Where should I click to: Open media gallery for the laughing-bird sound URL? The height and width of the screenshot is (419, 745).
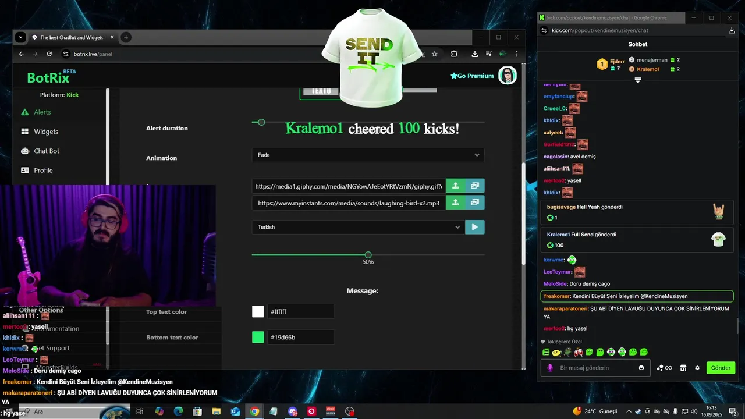[x=475, y=203]
